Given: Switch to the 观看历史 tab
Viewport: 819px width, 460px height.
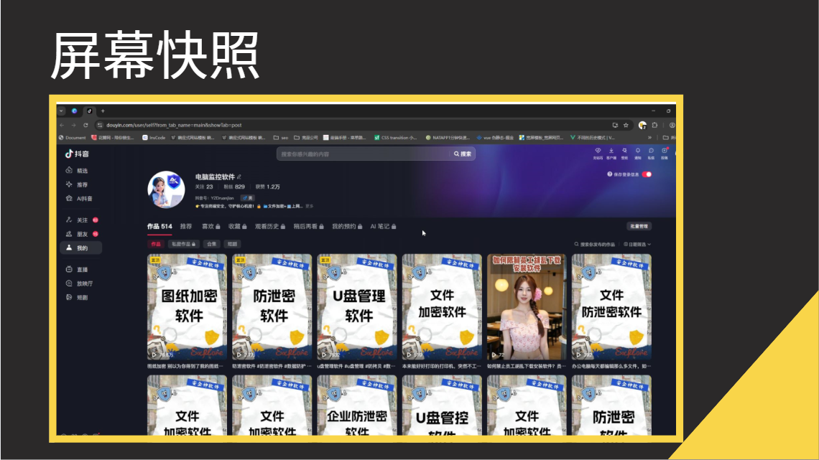Looking at the screenshot, I should (269, 226).
